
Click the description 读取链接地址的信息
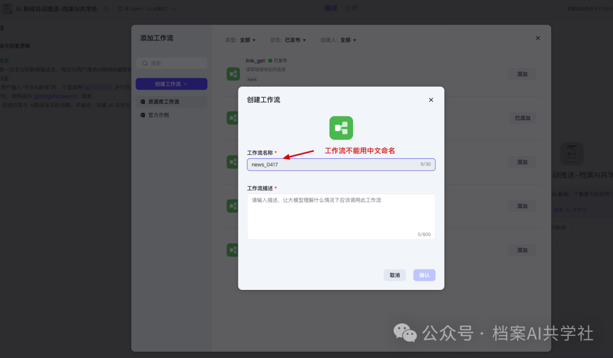266,70
